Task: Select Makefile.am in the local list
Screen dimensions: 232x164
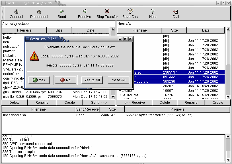Action: tap(13, 60)
